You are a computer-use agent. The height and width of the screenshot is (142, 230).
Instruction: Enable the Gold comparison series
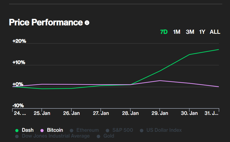click(108, 136)
